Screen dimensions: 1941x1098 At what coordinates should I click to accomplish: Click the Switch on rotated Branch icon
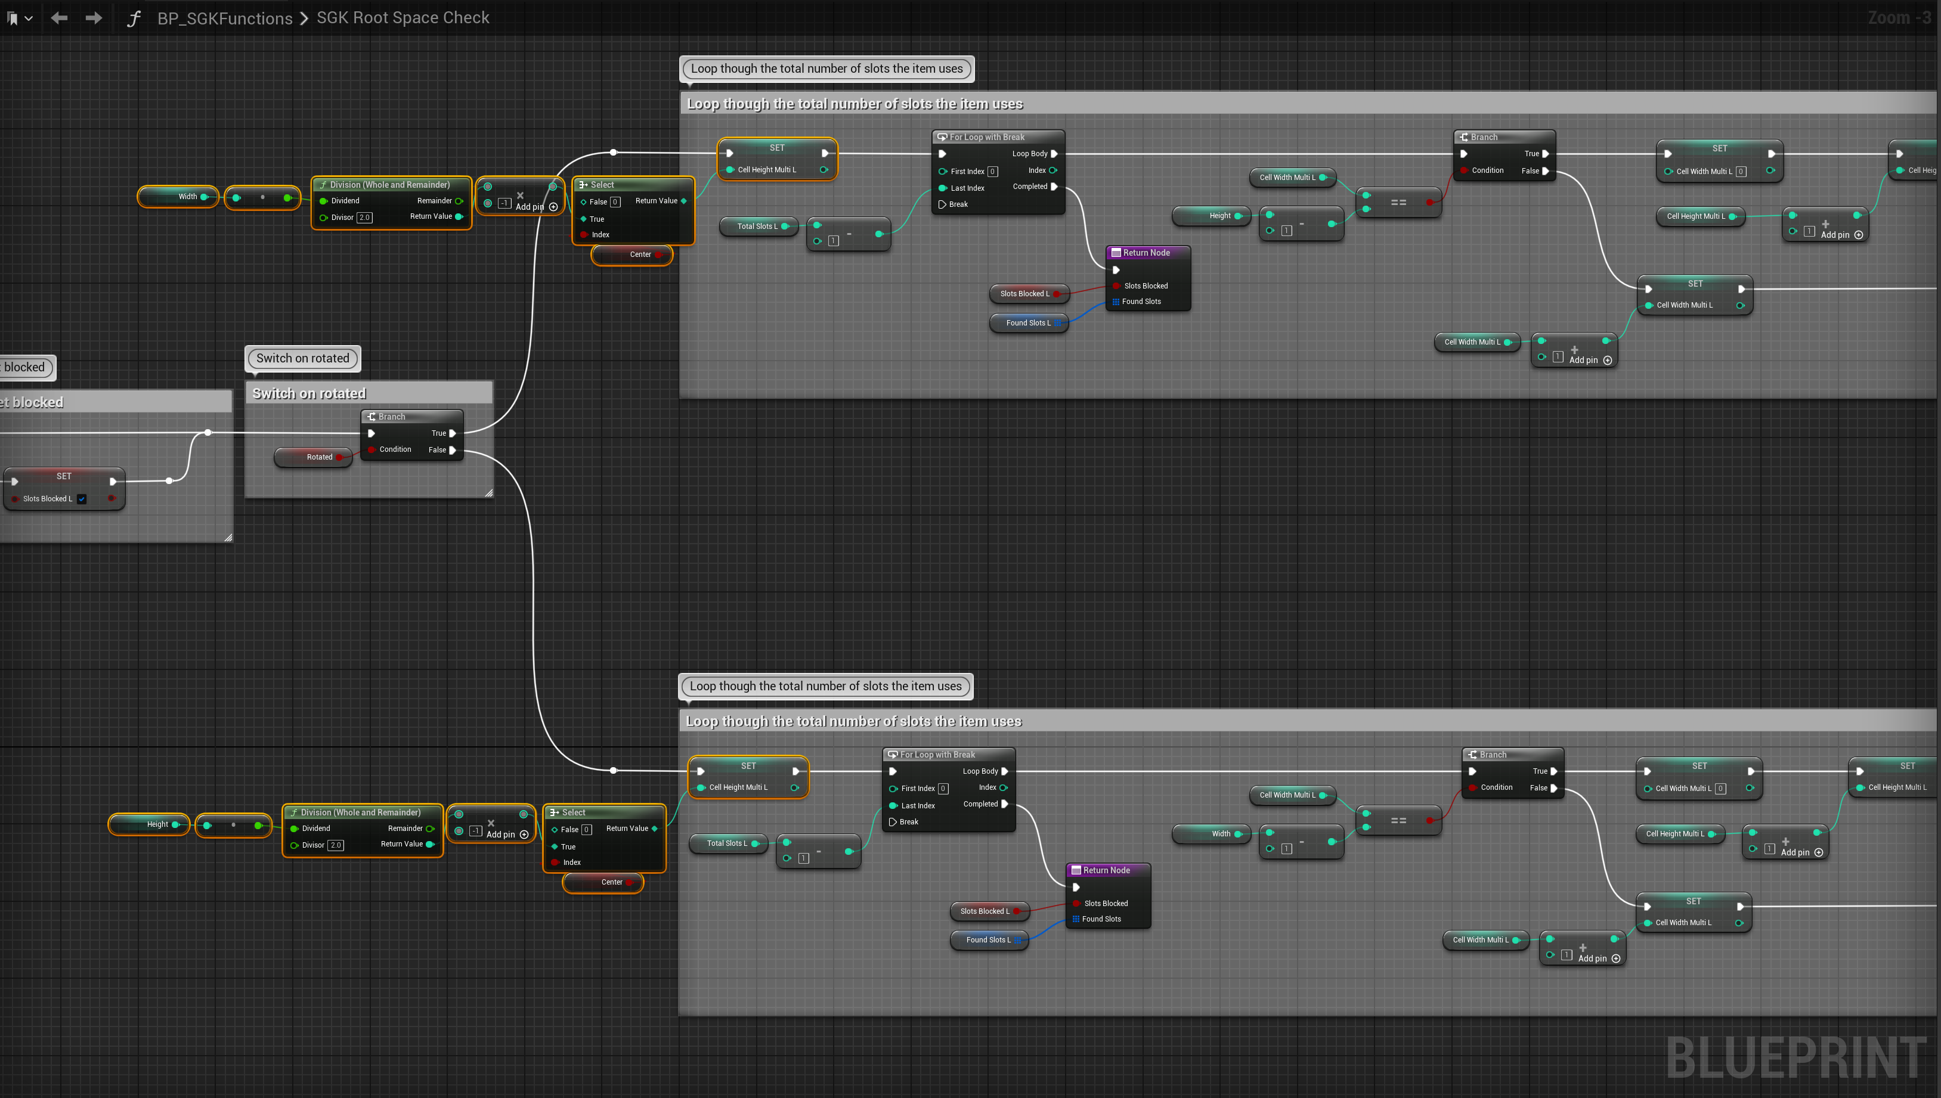371,417
